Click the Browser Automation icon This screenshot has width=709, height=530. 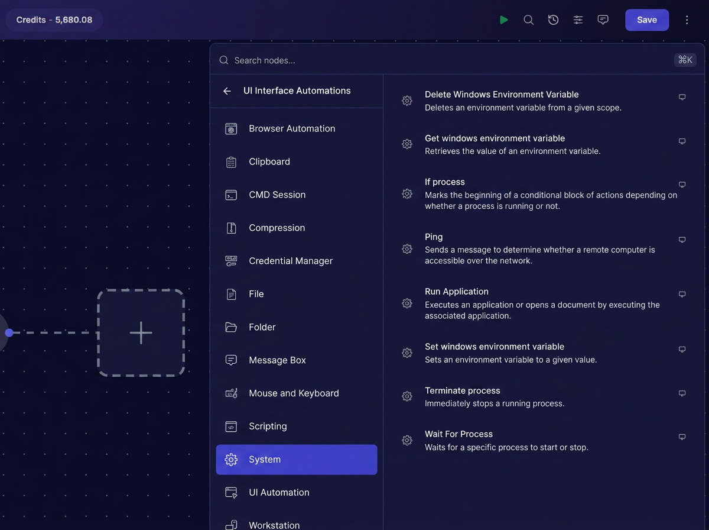231,129
